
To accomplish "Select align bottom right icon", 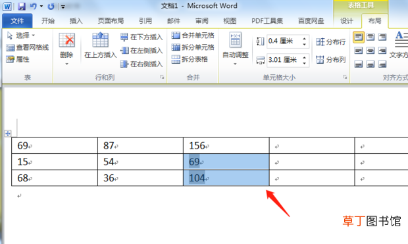I will click(x=382, y=64).
